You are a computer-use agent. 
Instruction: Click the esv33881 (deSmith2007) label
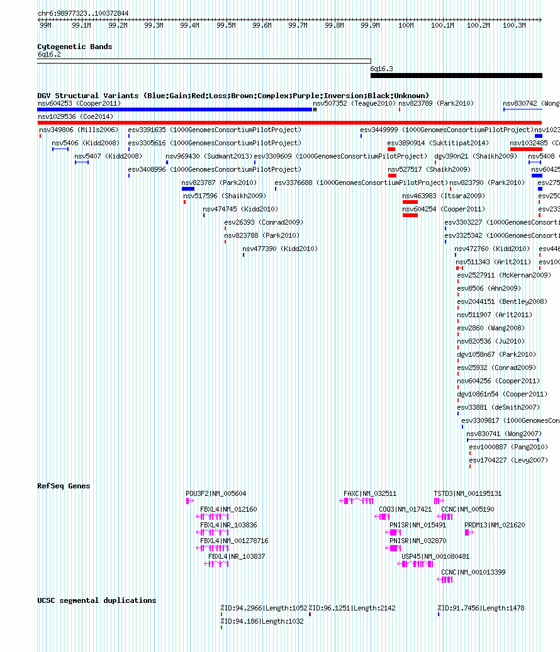pyautogui.click(x=498, y=408)
